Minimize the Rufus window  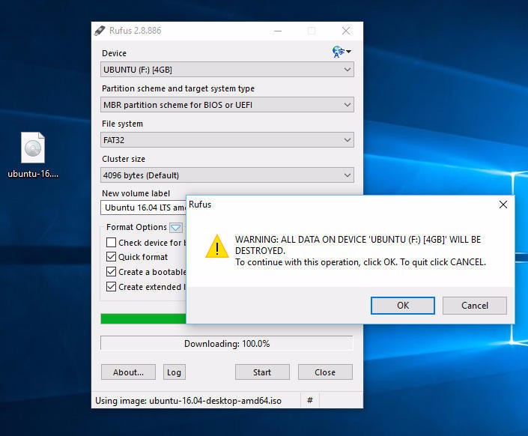point(277,31)
